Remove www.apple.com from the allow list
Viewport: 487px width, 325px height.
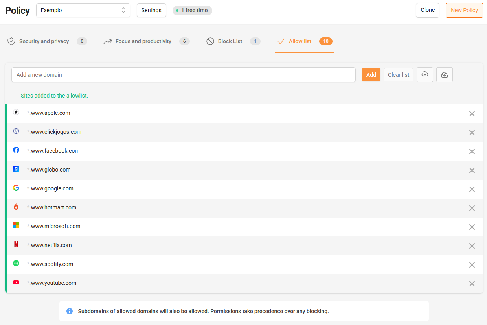pos(472,114)
